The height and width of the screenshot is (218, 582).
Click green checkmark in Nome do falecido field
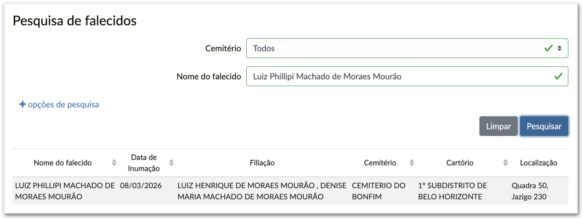point(558,77)
